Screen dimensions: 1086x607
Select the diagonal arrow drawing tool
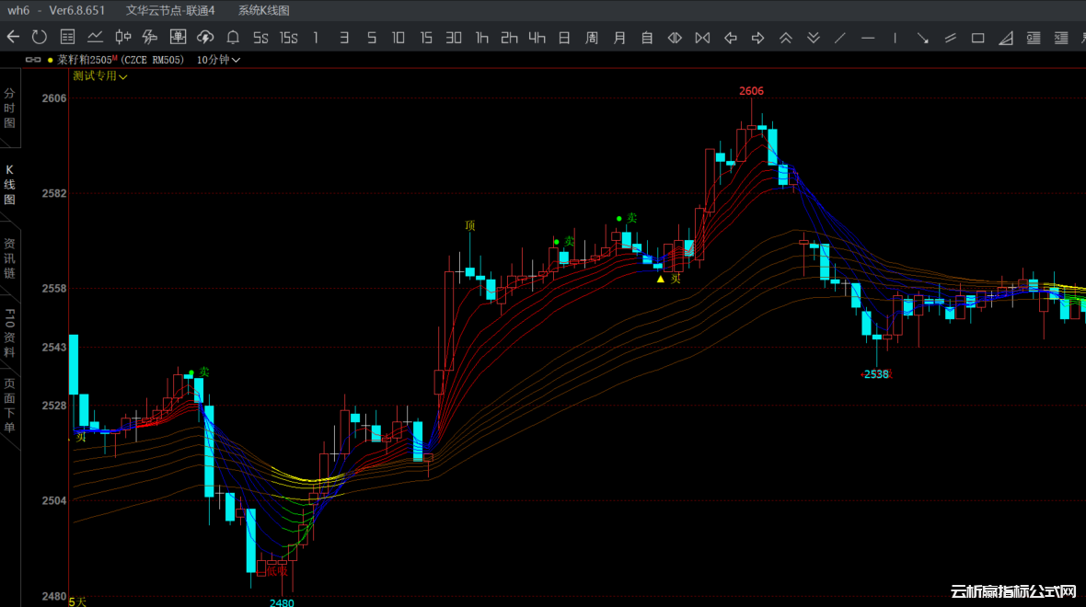pos(923,38)
